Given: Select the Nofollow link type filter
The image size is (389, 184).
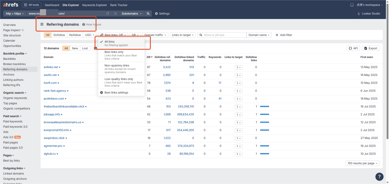Looking at the screenshot, I should point(75,35).
